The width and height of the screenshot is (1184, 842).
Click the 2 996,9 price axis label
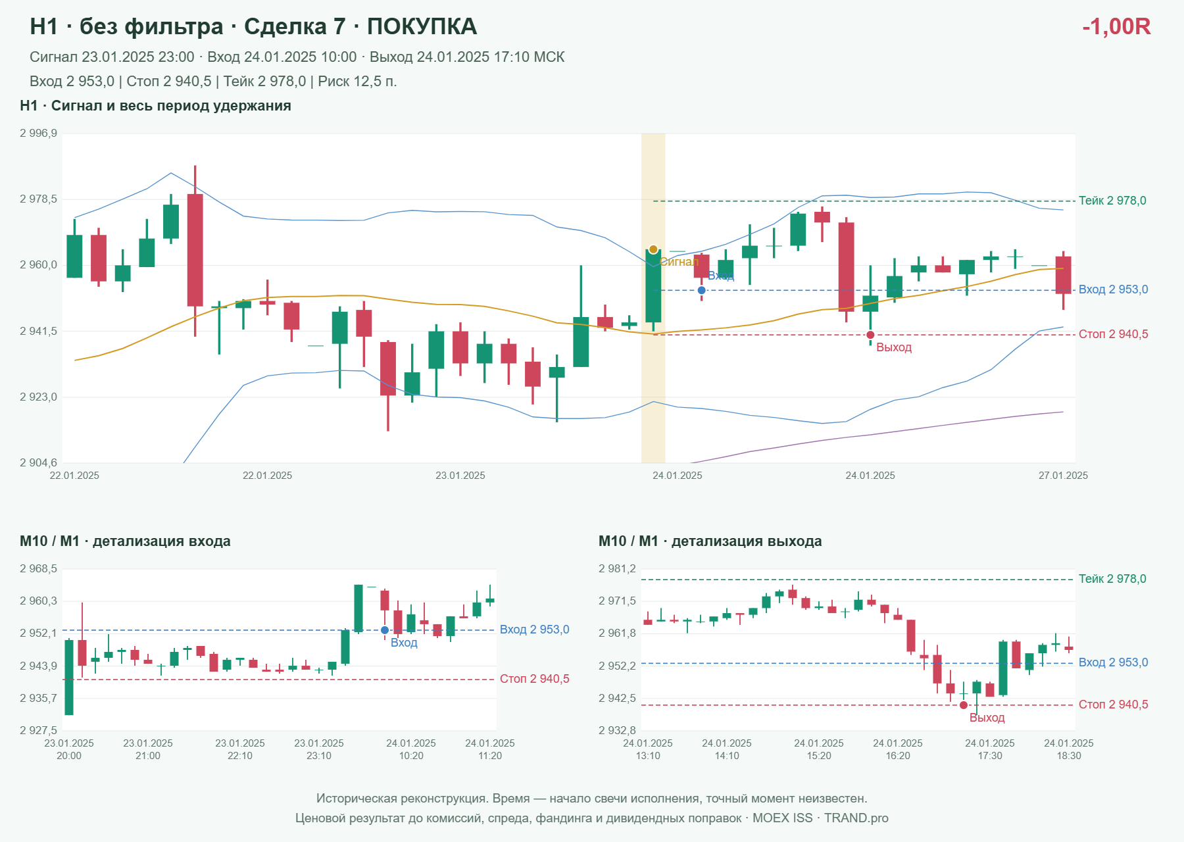coord(38,134)
